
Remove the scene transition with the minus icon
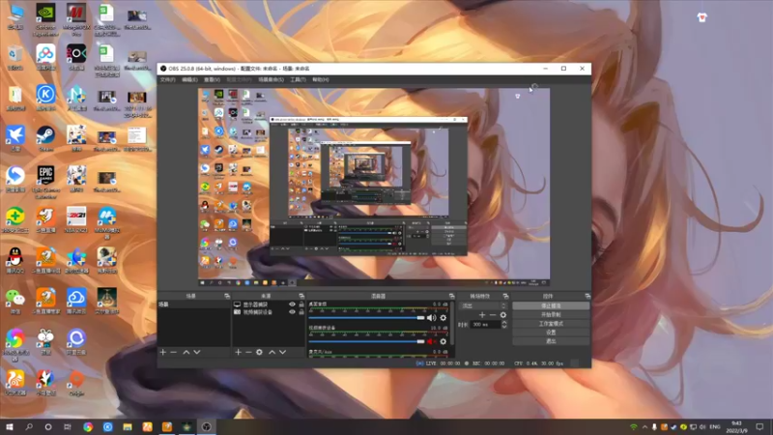pos(493,315)
